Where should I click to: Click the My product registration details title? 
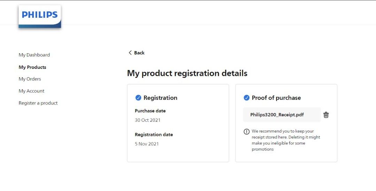pyautogui.click(x=187, y=73)
